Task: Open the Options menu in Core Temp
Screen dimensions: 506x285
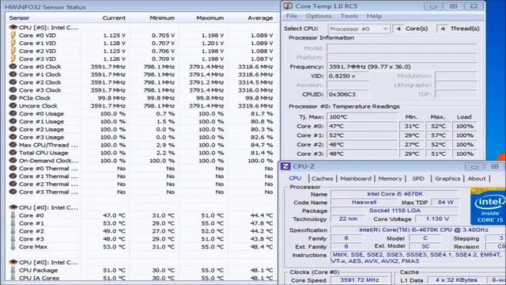Action: pos(319,16)
